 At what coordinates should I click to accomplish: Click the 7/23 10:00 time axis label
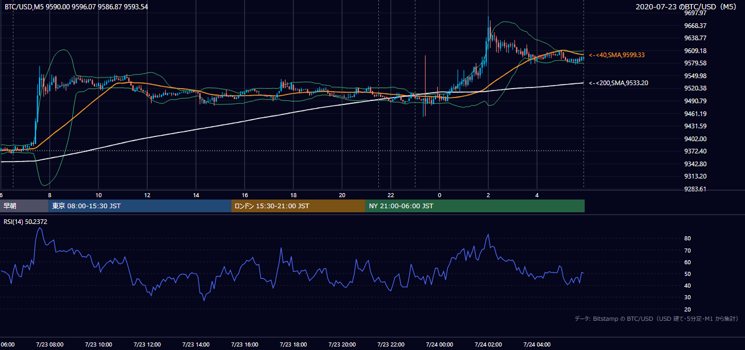[99, 345]
